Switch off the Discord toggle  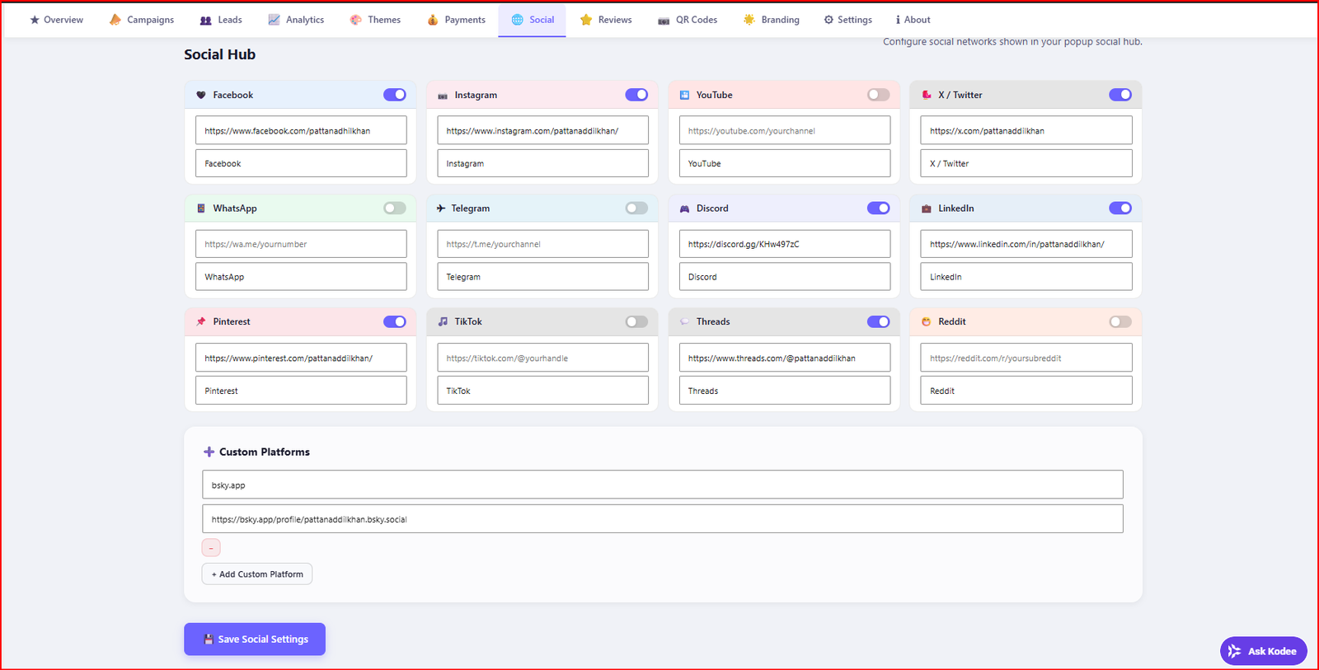(x=879, y=208)
